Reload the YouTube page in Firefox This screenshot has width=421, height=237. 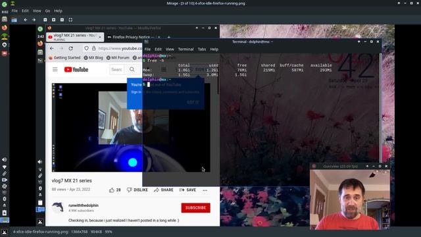click(x=70, y=48)
